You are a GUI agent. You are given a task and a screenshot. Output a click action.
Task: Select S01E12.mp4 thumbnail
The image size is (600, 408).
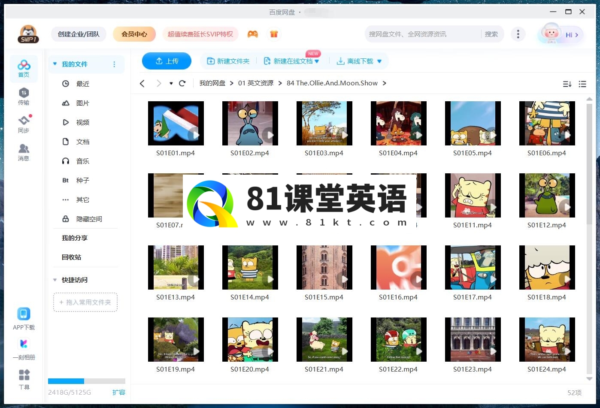pos(547,196)
